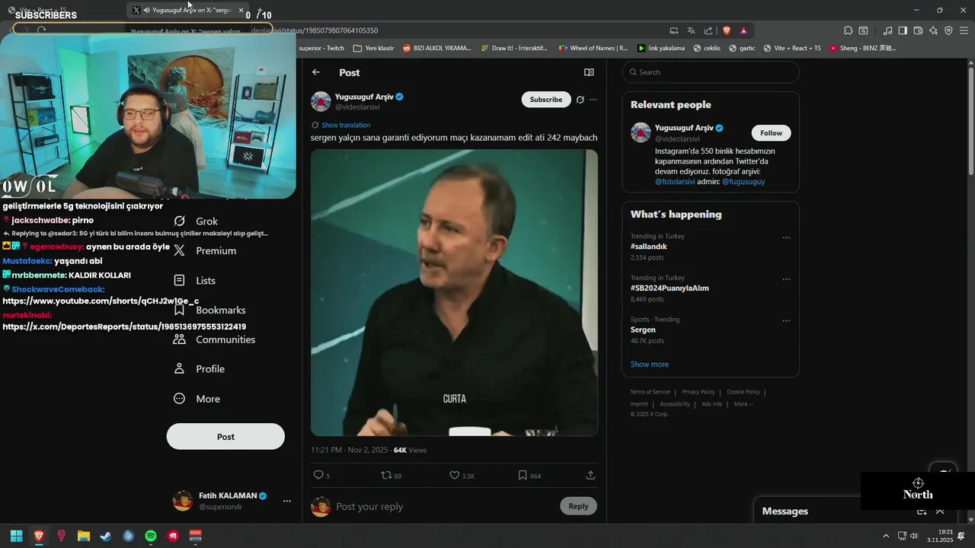Click the Show translation link

pos(345,125)
